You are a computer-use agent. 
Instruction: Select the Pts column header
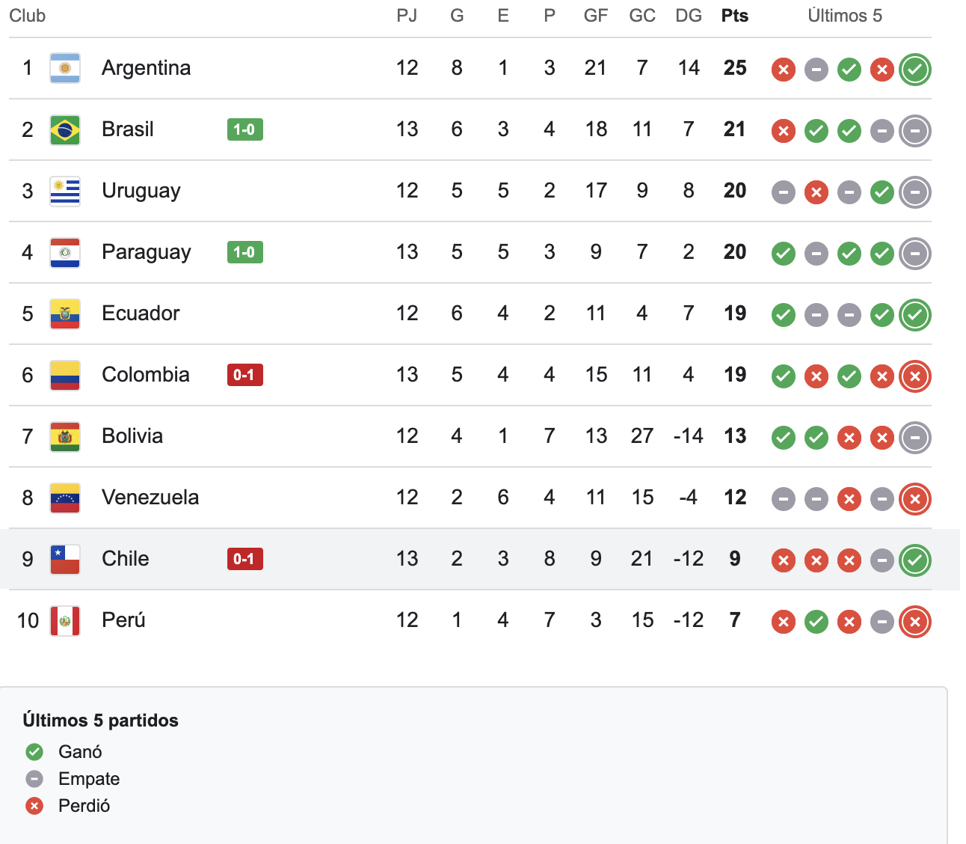click(734, 16)
